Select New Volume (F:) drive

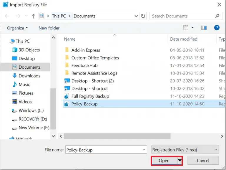point(31,128)
